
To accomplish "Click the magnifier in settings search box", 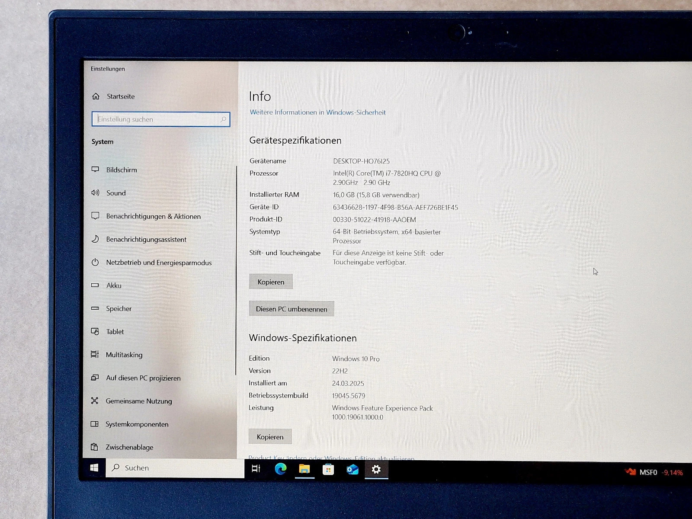I will click(224, 119).
